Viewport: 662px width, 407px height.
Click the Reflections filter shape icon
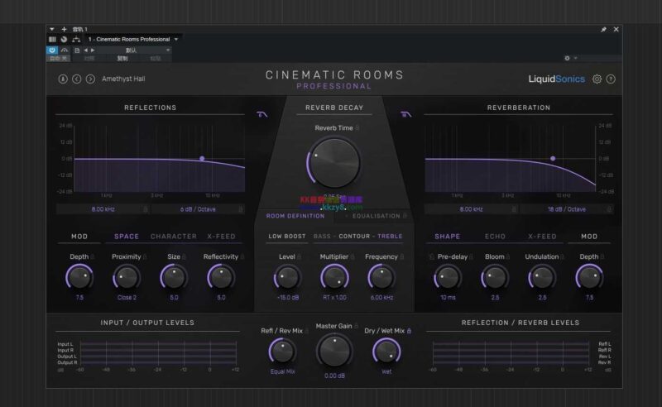[261, 114]
